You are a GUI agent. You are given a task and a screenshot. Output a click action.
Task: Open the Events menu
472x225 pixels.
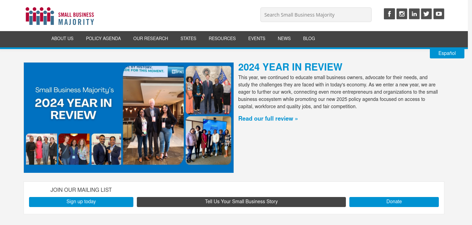click(257, 39)
